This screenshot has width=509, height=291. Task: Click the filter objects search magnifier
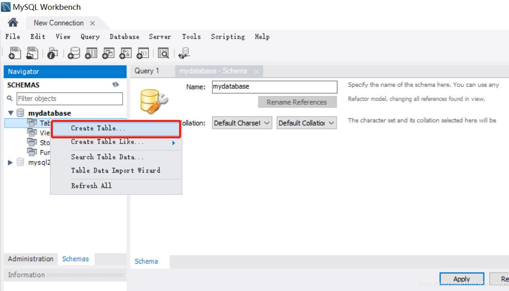tap(10, 99)
